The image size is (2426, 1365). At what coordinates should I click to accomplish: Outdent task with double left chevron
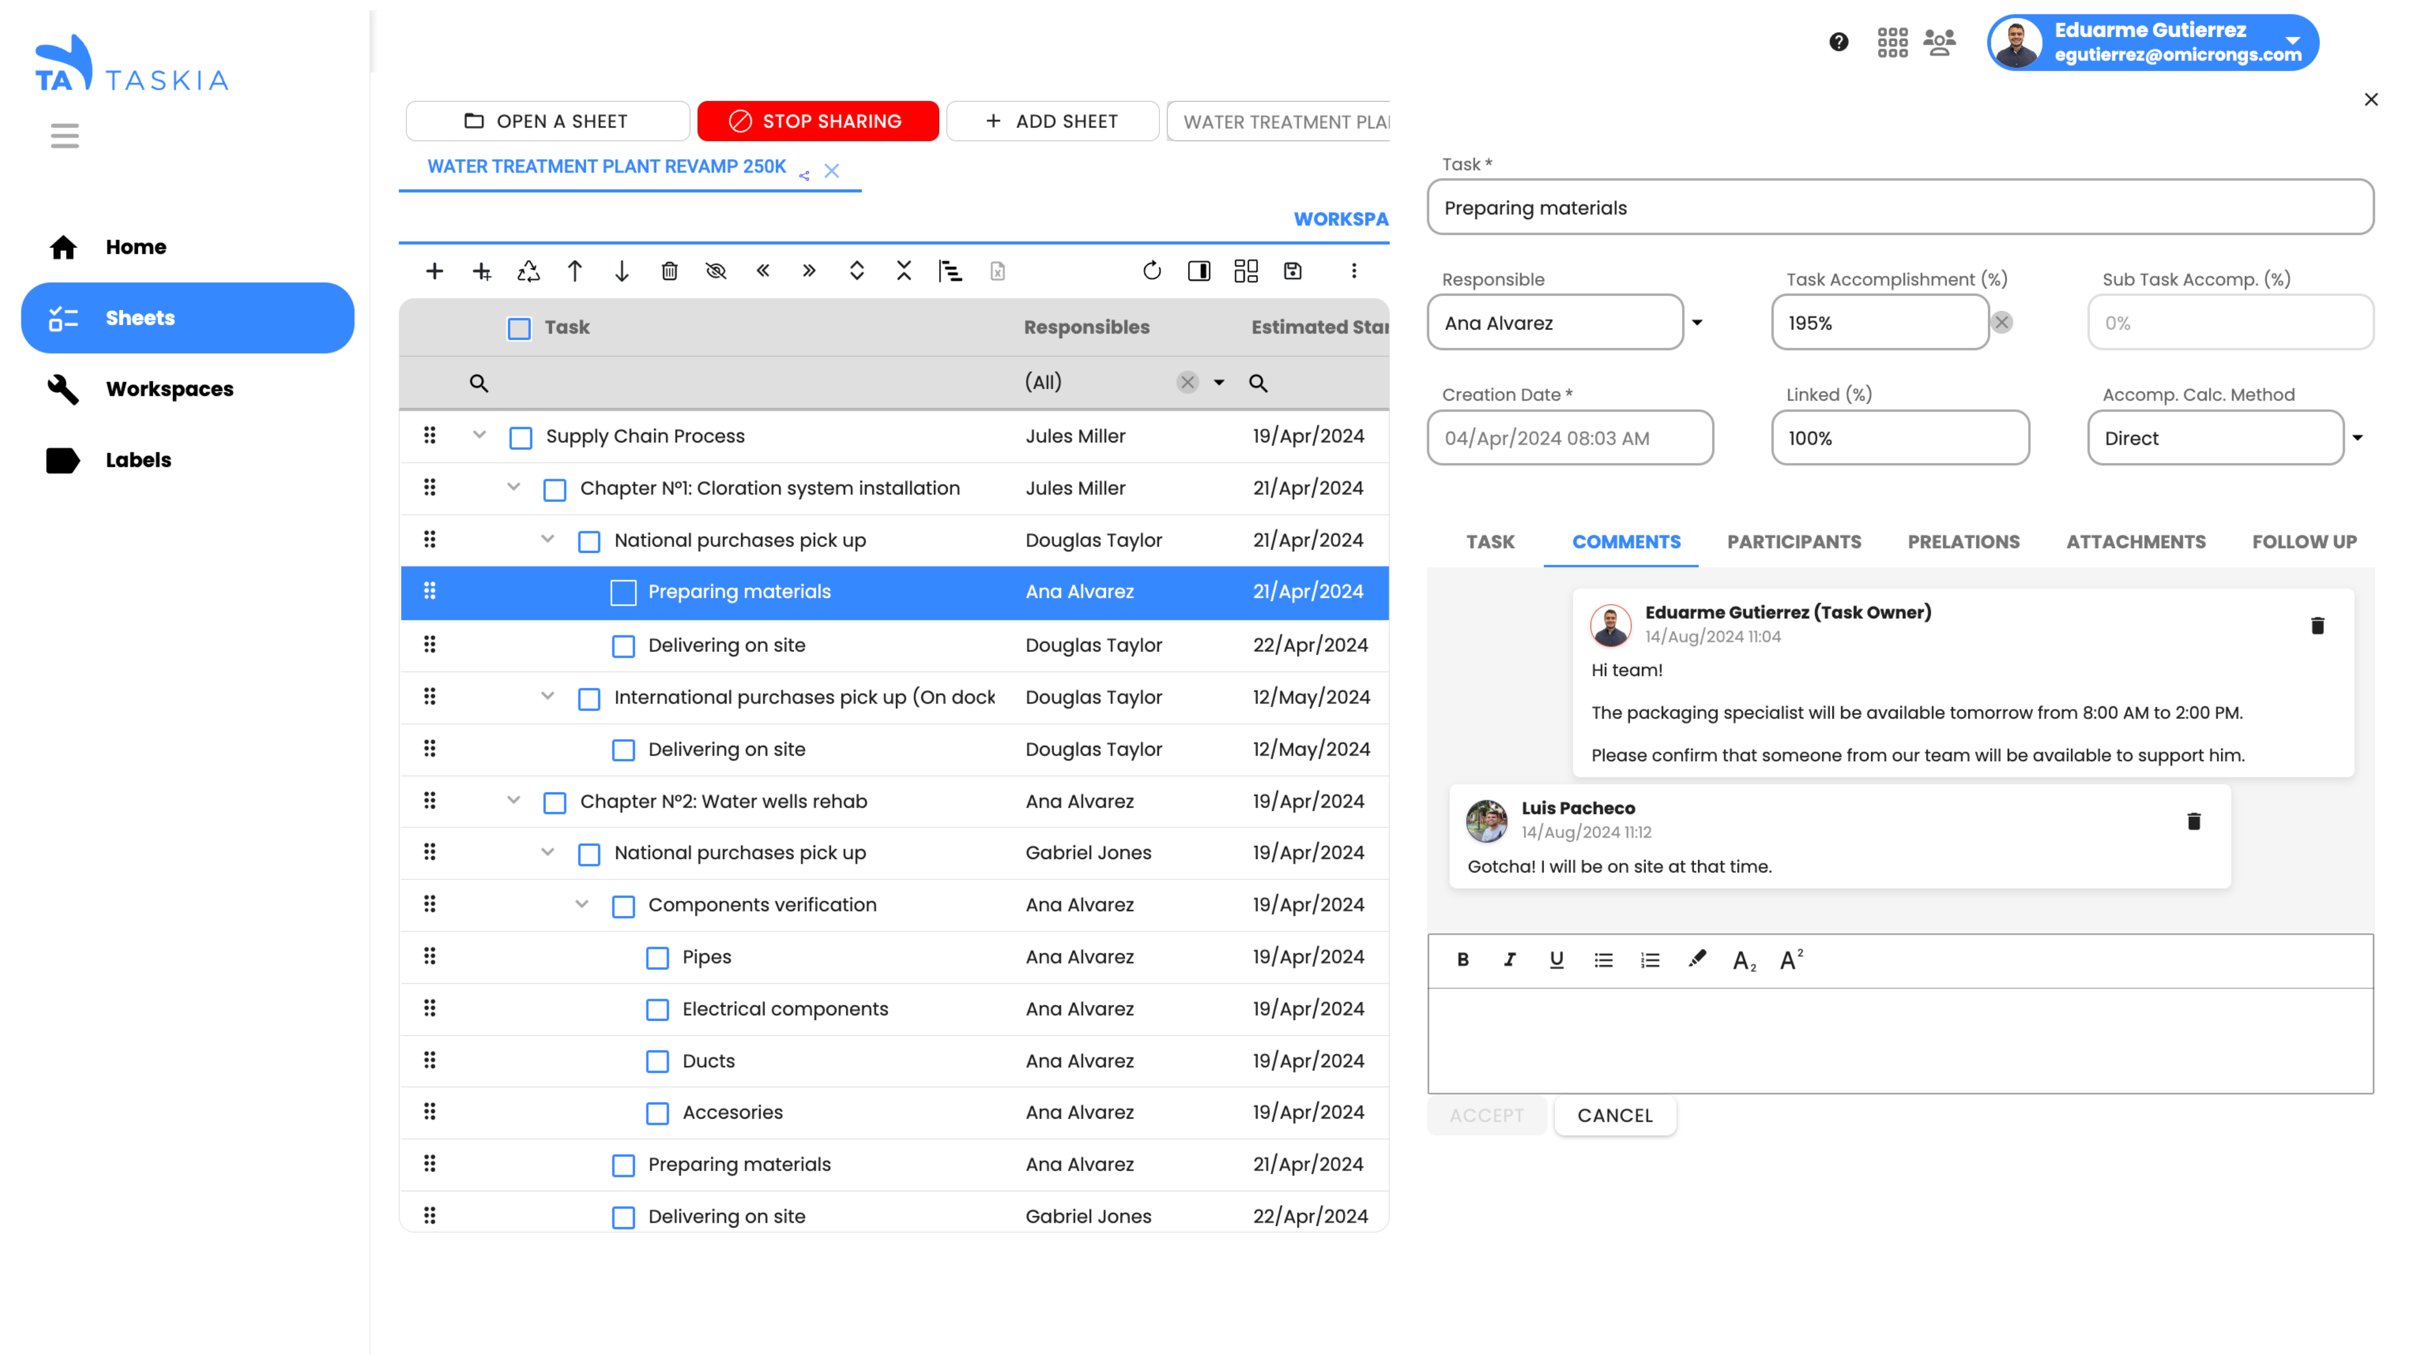point(763,271)
